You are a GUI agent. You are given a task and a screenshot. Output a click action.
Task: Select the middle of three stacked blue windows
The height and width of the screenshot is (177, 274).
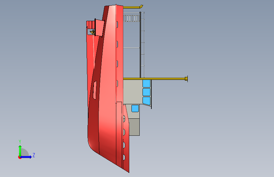point(146,92)
